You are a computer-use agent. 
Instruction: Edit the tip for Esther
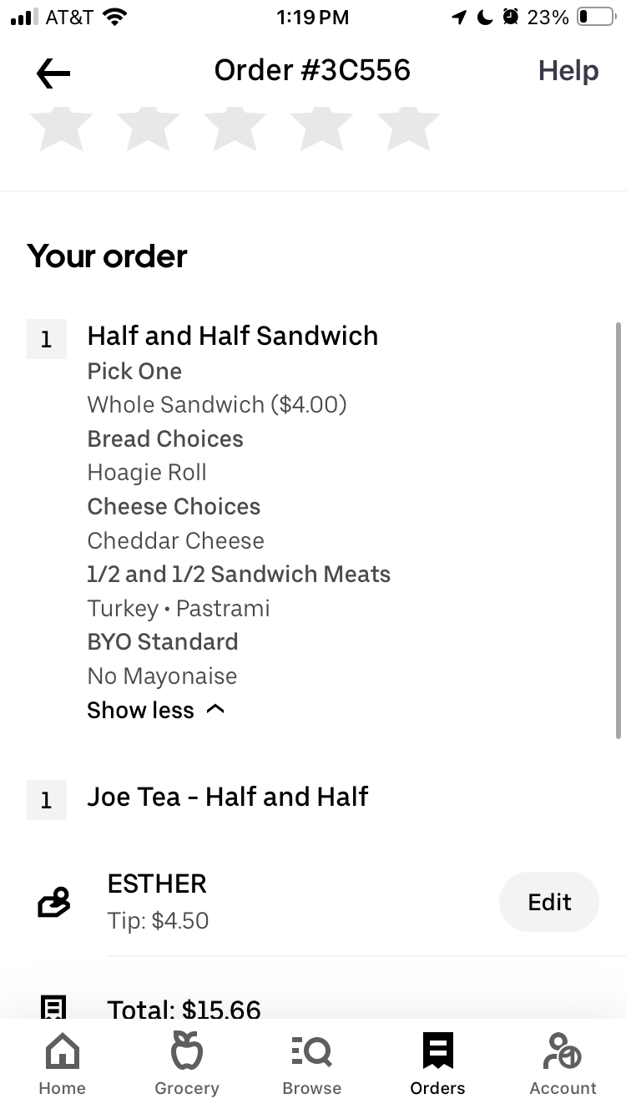(x=549, y=902)
